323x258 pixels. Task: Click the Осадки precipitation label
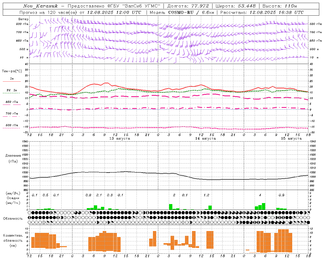[13, 198]
